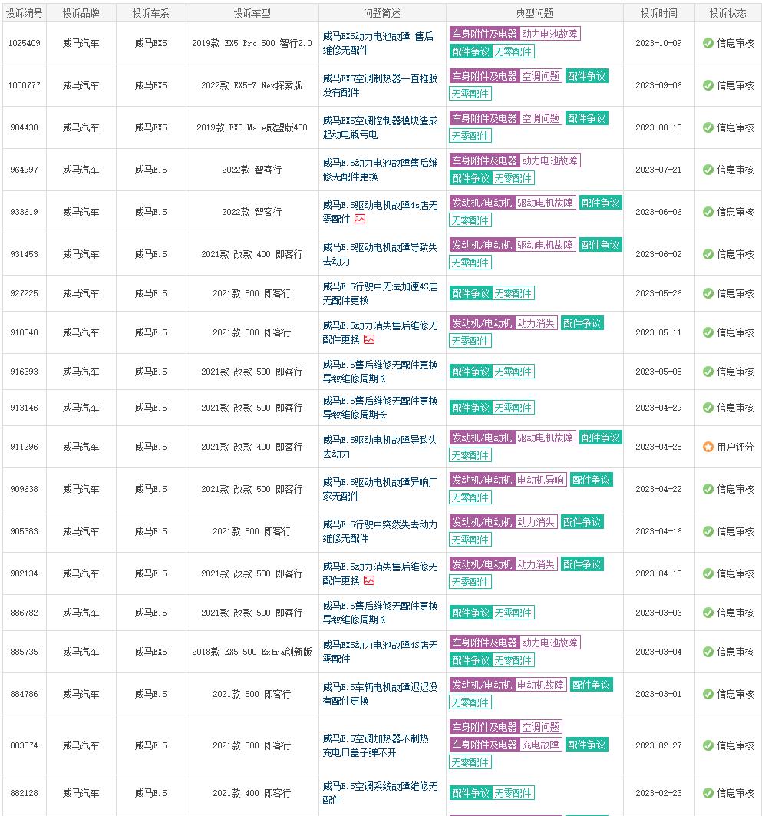Click the green check status icon for complaint 883574
Image resolution: width=762 pixels, height=816 pixels.
click(708, 745)
